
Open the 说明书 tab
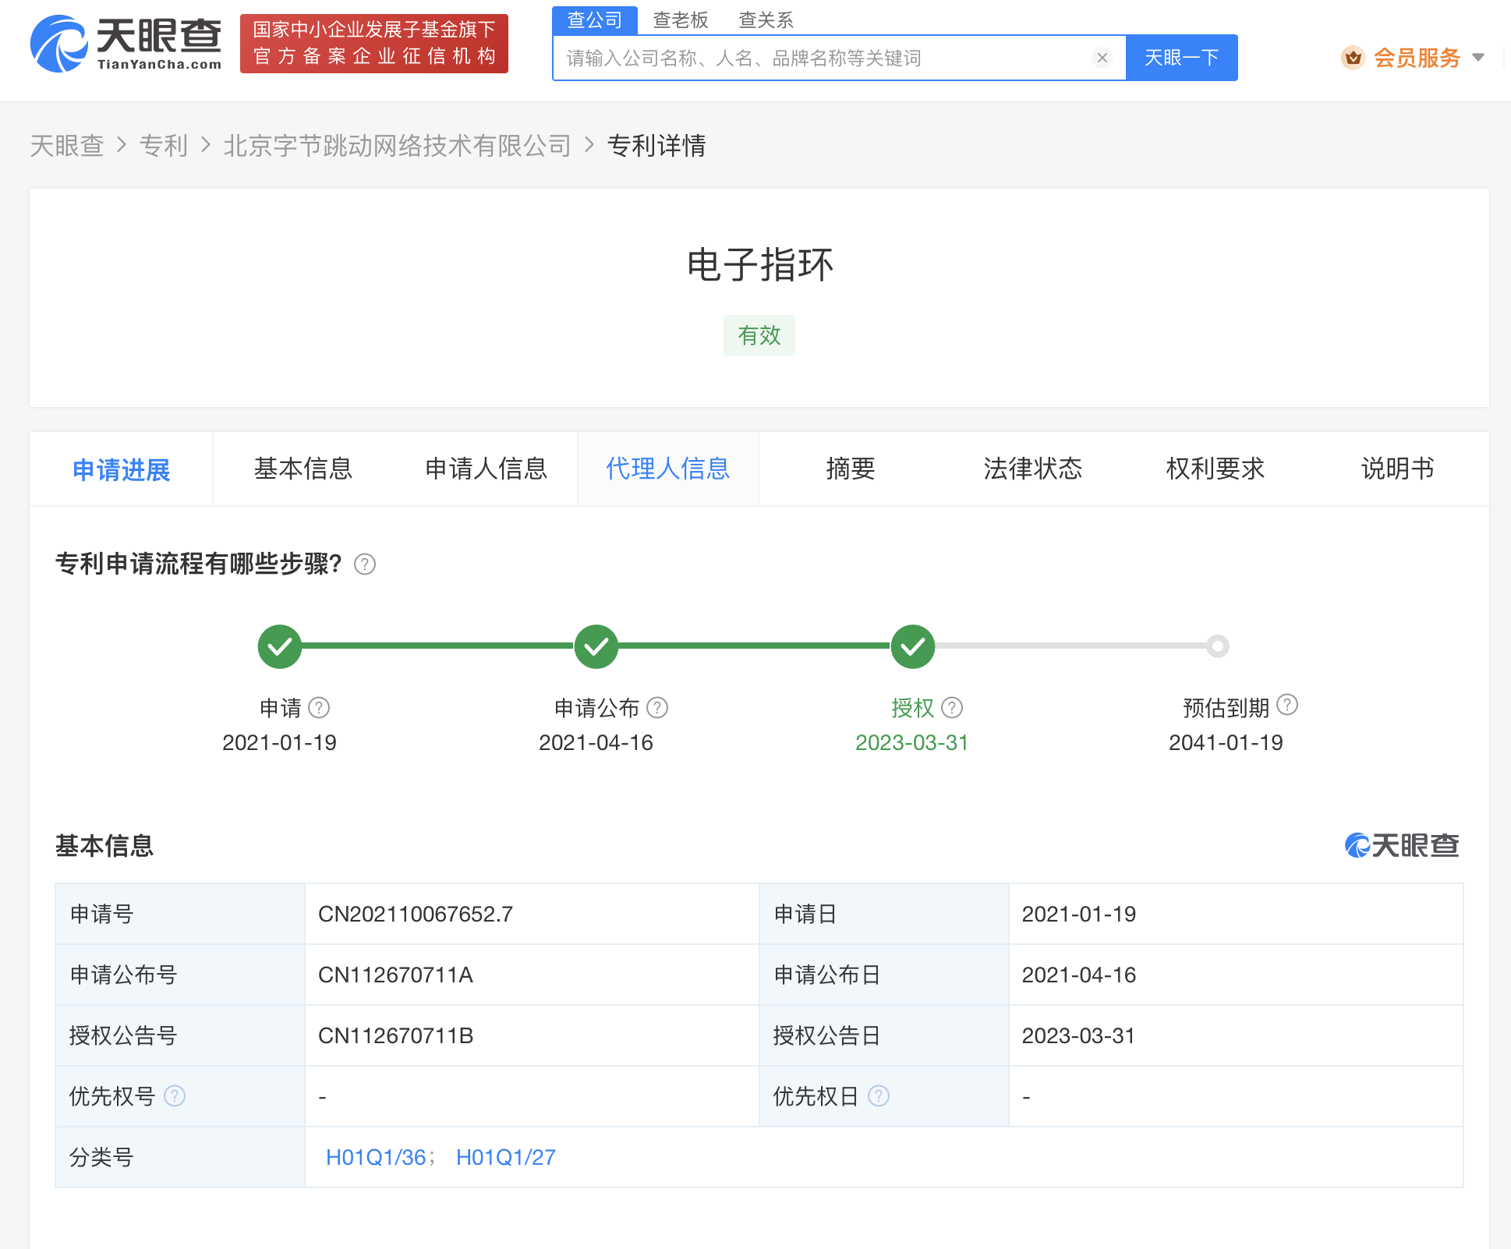coord(1396,469)
